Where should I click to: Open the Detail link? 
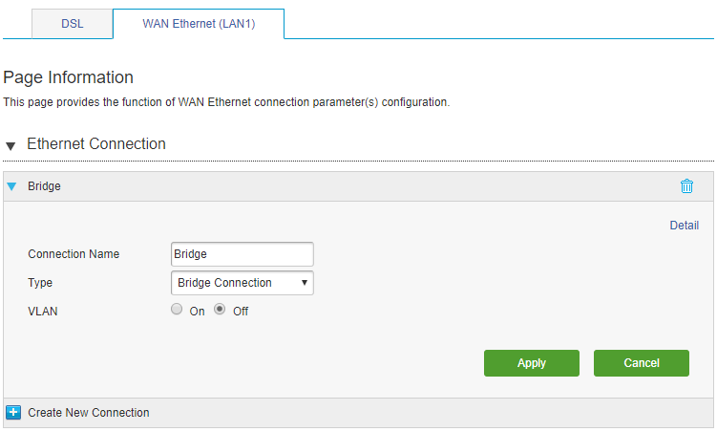click(x=685, y=226)
